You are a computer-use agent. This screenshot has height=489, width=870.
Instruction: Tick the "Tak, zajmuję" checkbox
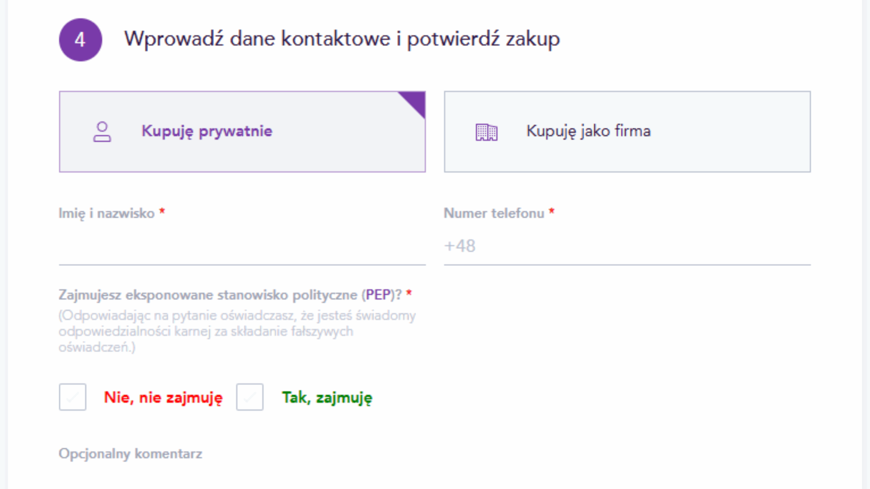pos(250,397)
